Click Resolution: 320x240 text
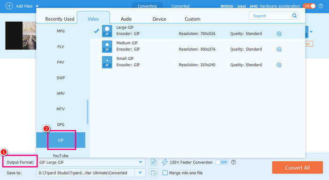The height and width of the screenshot is (180, 329). [x=197, y=64]
